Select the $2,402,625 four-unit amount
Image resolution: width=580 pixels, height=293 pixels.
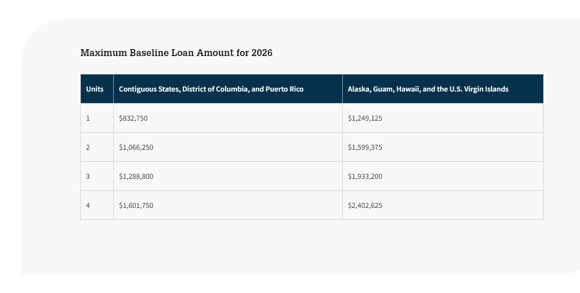(x=365, y=205)
